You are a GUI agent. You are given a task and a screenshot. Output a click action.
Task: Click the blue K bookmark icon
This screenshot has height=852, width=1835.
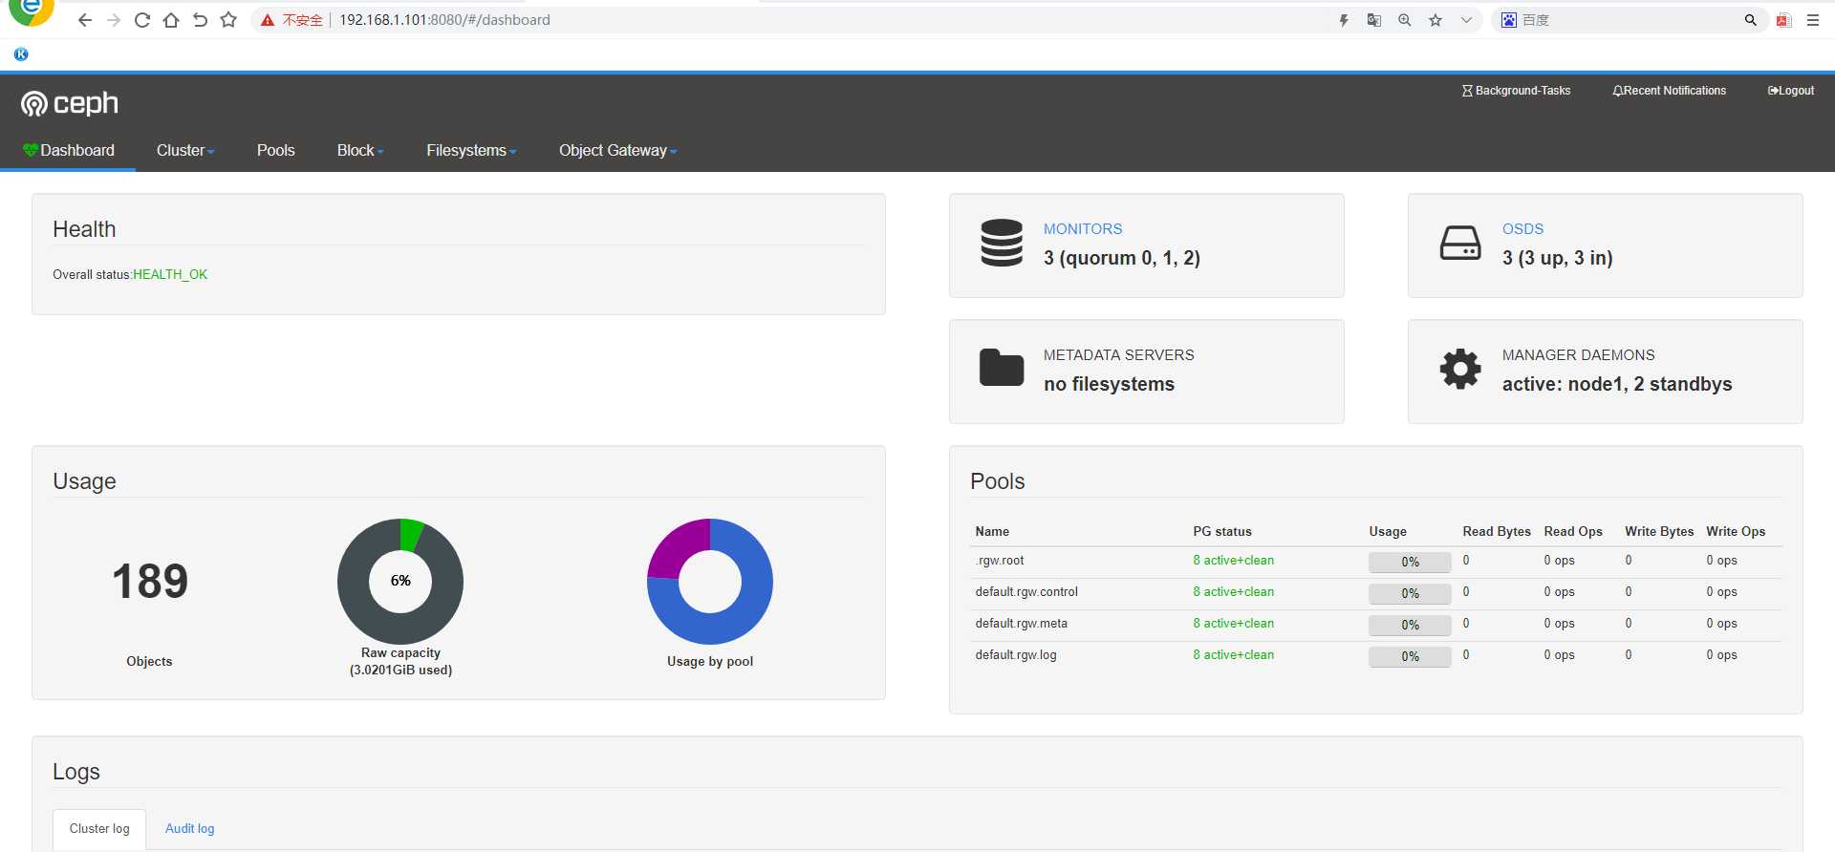click(21, 54)
